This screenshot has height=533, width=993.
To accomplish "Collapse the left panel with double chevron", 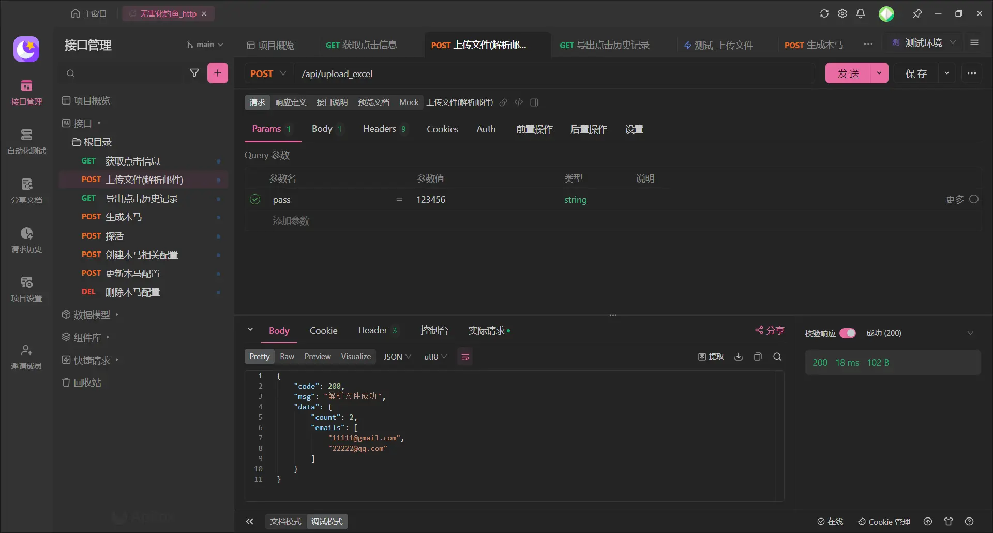I will coord(250,521).
